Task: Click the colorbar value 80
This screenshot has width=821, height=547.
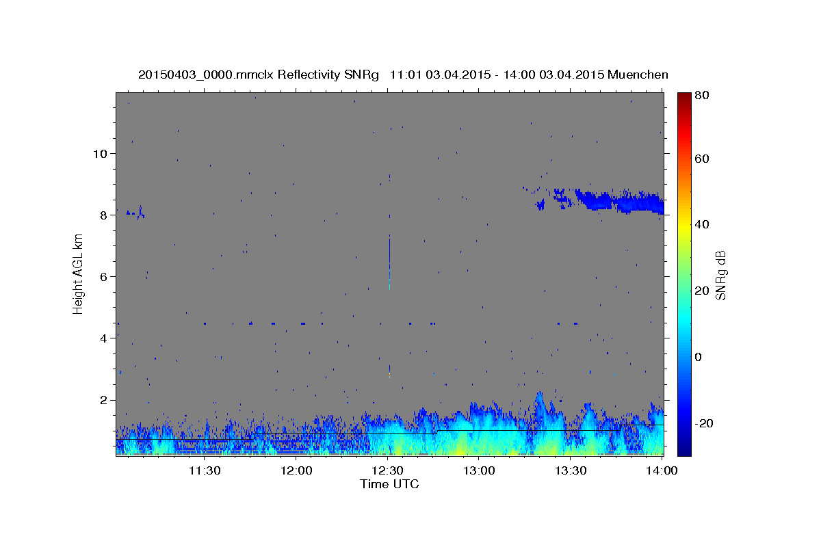Action: coord(701,95)
